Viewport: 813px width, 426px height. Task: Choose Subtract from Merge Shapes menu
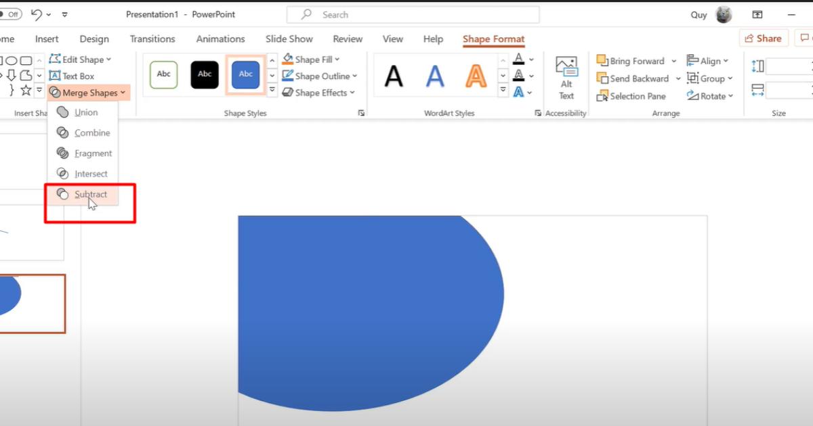(x=90, y=194)
